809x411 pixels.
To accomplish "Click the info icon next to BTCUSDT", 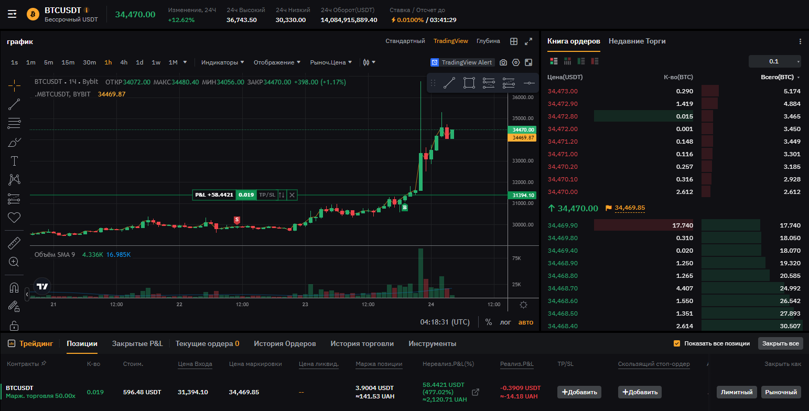I will coord(87,10).
